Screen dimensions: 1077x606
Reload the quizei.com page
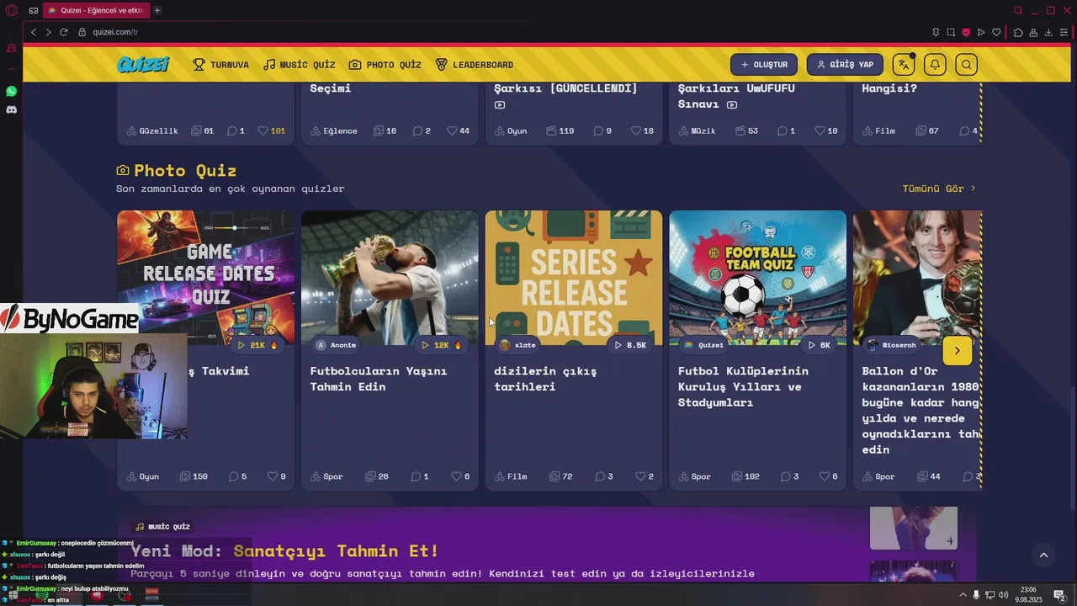(x=63, y=32)
